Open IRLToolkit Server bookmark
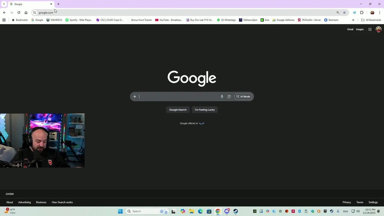 [309, 20]
